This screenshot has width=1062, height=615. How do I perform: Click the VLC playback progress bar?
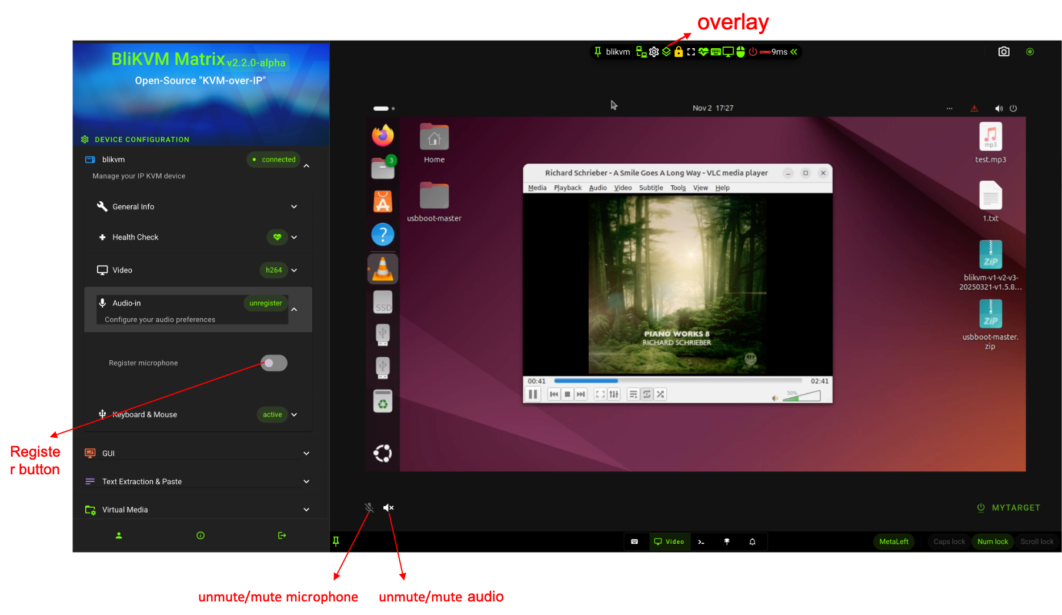click(677, 381)
